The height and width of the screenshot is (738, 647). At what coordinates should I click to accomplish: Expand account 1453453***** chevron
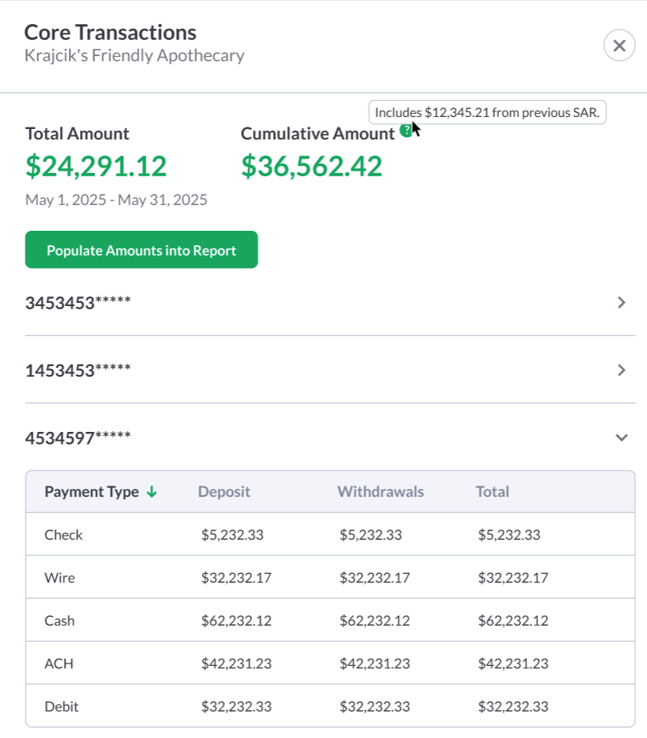(x=621, y=370)
